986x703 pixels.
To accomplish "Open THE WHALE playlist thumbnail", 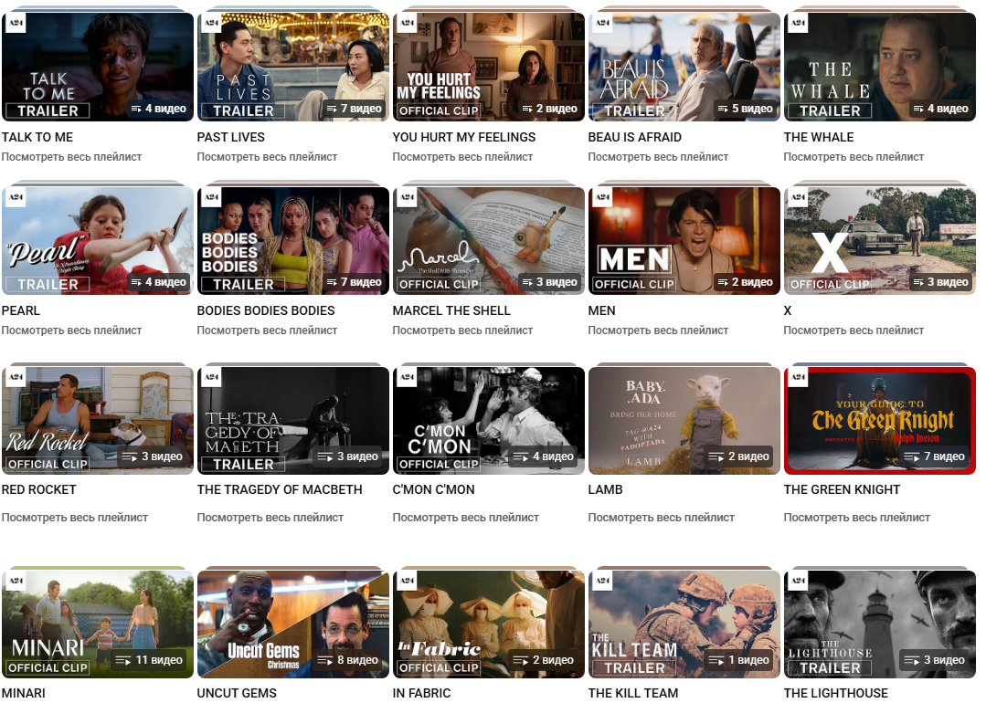I will (x=880, y=68).
